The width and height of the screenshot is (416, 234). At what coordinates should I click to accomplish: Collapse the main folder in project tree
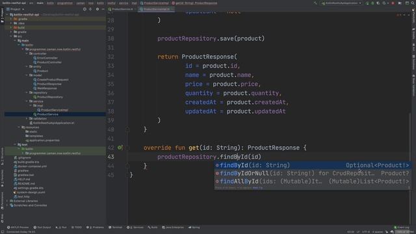[x=15, y=40]
